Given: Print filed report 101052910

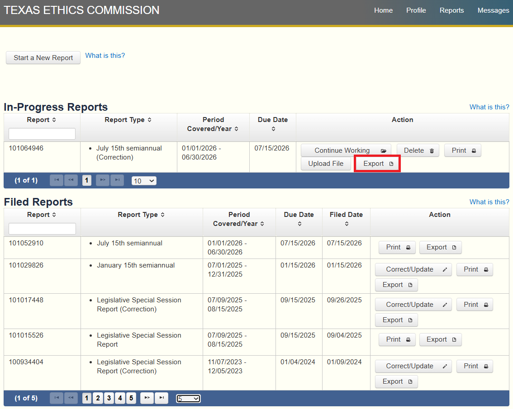Looking at the screenshot, I should (397, 247).
